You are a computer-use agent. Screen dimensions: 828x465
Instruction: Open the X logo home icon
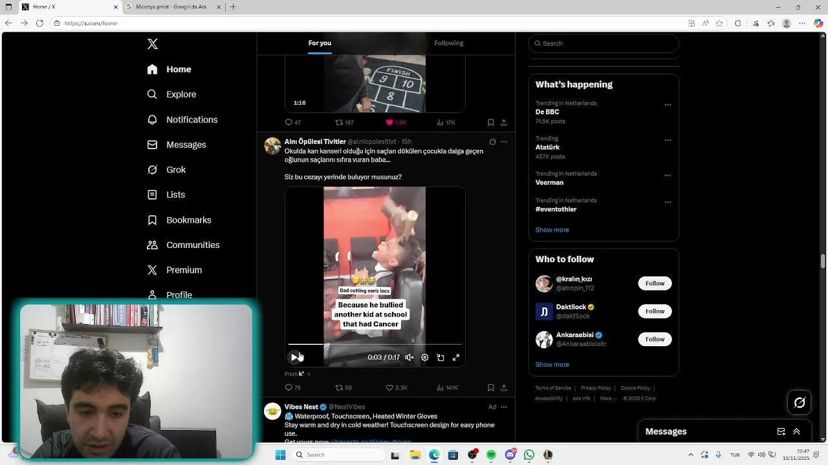point(153,44)
